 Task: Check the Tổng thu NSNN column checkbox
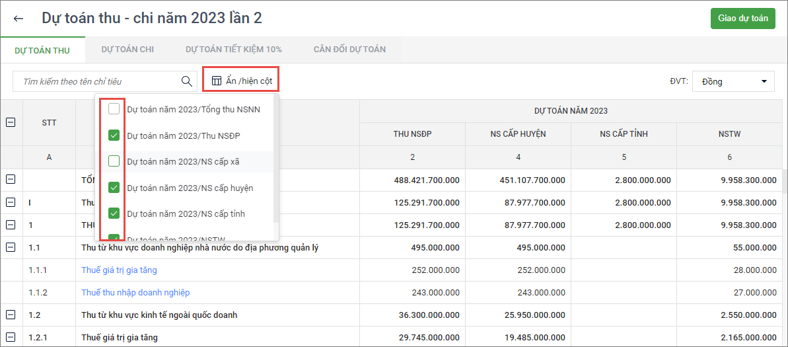[114, 109]
